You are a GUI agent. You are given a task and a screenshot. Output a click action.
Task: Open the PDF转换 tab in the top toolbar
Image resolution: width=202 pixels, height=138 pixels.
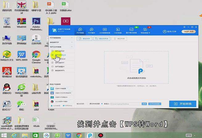(80, 31)
